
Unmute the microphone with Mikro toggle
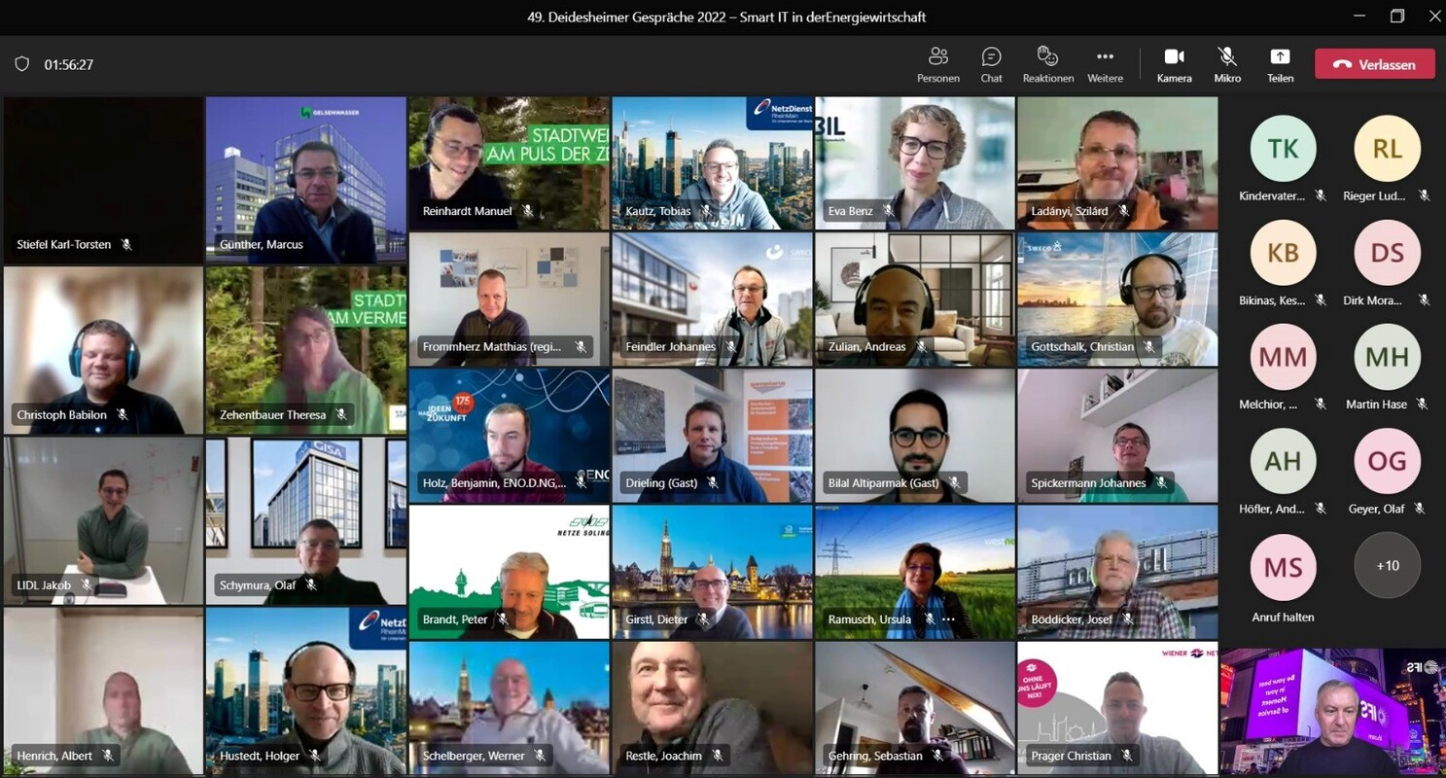(1227, 64)
